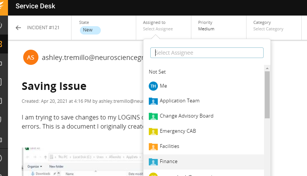Click the AS user avatar of the requester
The height and width of the screenshot is (176, 307).
tap(30, 57)
